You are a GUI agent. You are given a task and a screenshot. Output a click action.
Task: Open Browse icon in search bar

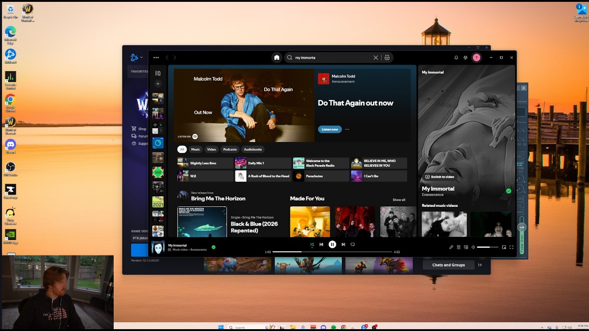387,57
